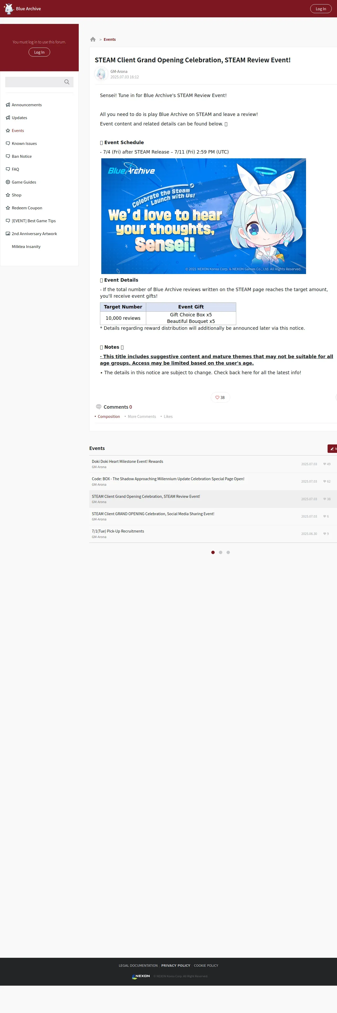Click the Blue Archive logo icon
Screen dimensions: 337x1013
[9, 9]
